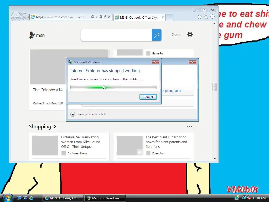The height and width of the screenshot is (202, 269).
Task: Click the GamePur source label
Action: point(158,53)
